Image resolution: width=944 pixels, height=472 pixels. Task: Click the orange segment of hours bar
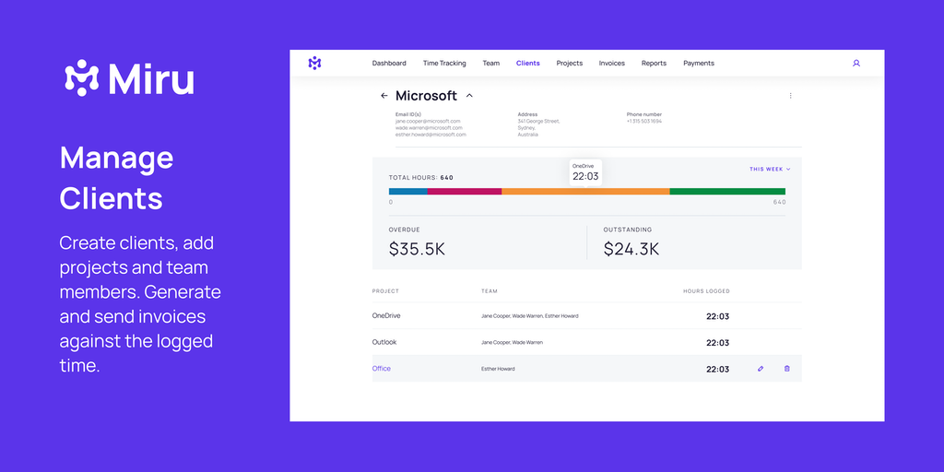[585, 192]
